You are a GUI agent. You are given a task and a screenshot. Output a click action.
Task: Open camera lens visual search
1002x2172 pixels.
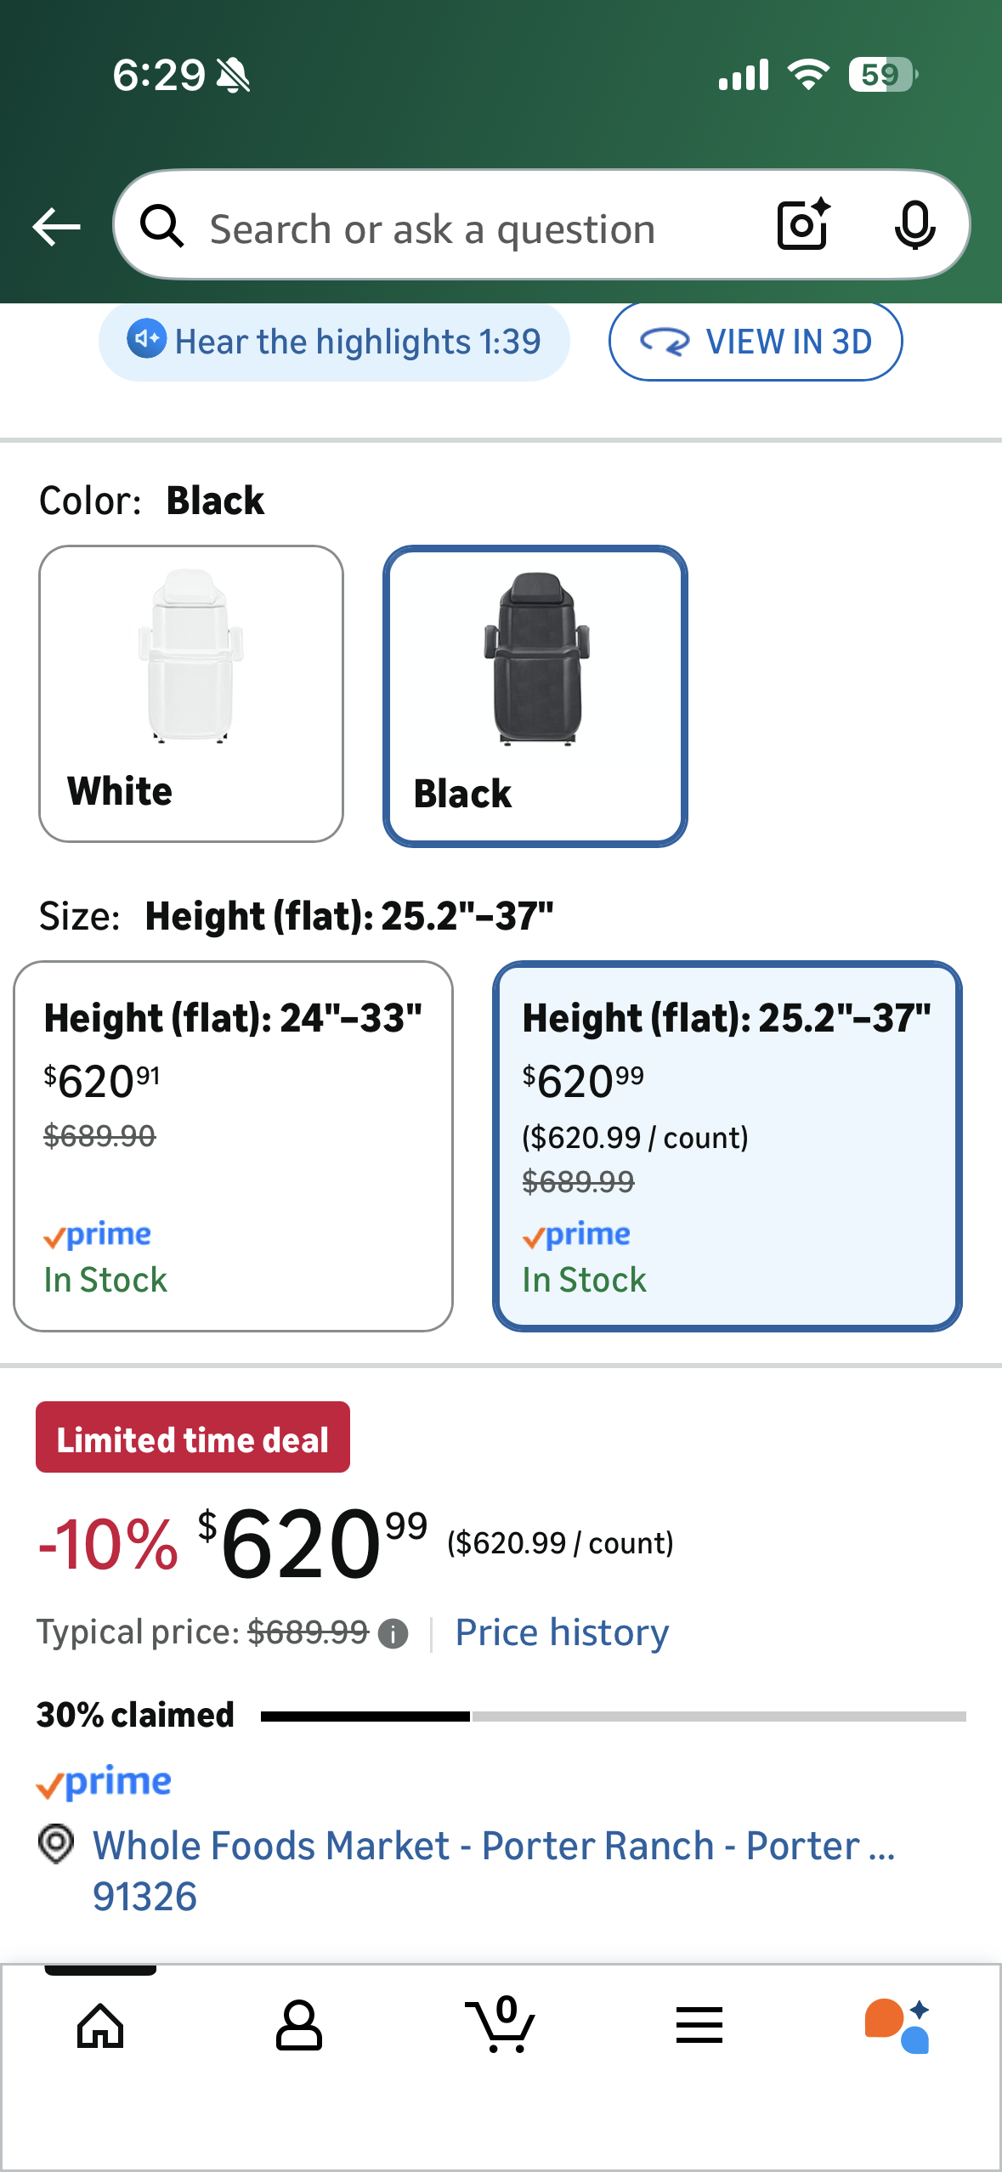coord(802,225)
